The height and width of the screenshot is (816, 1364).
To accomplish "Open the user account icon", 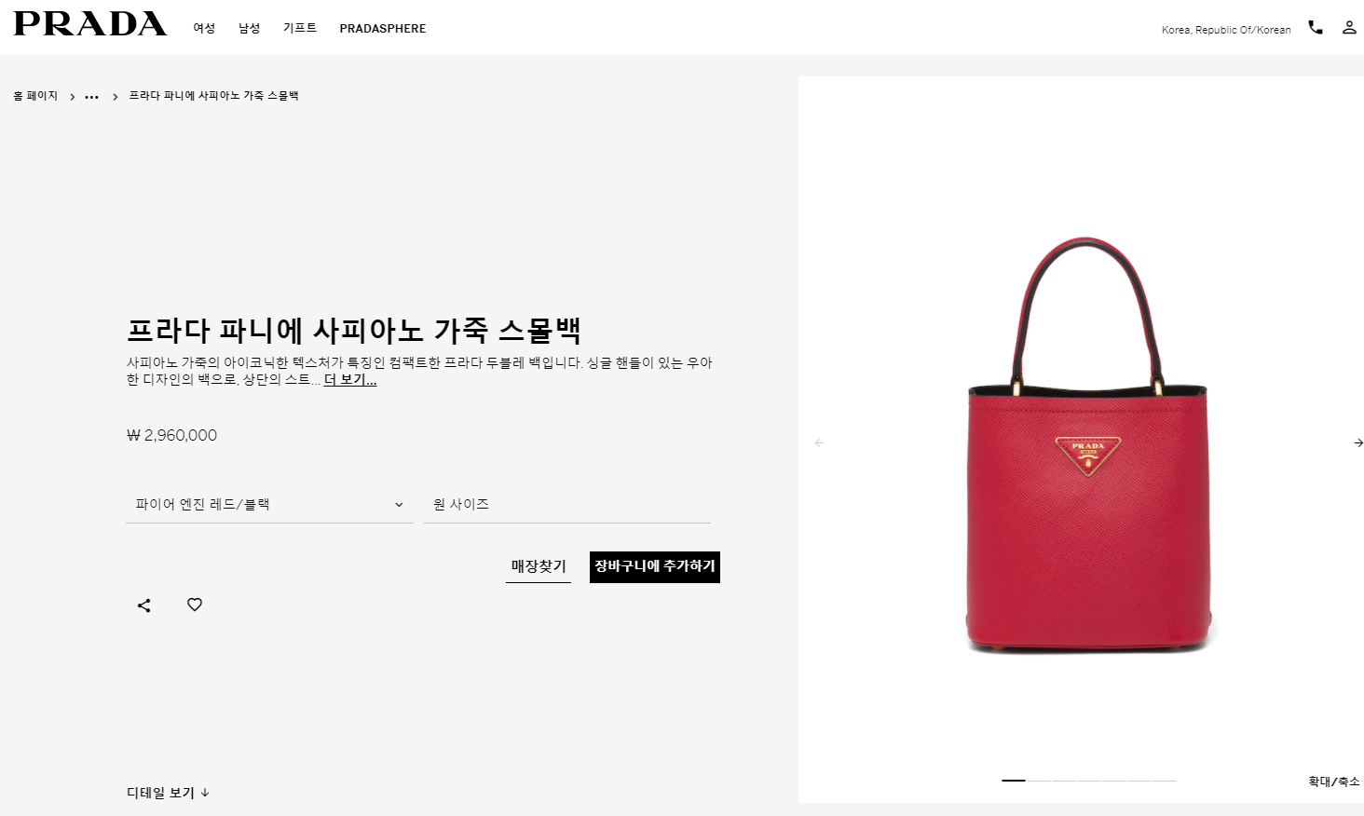I will 1349,28.
